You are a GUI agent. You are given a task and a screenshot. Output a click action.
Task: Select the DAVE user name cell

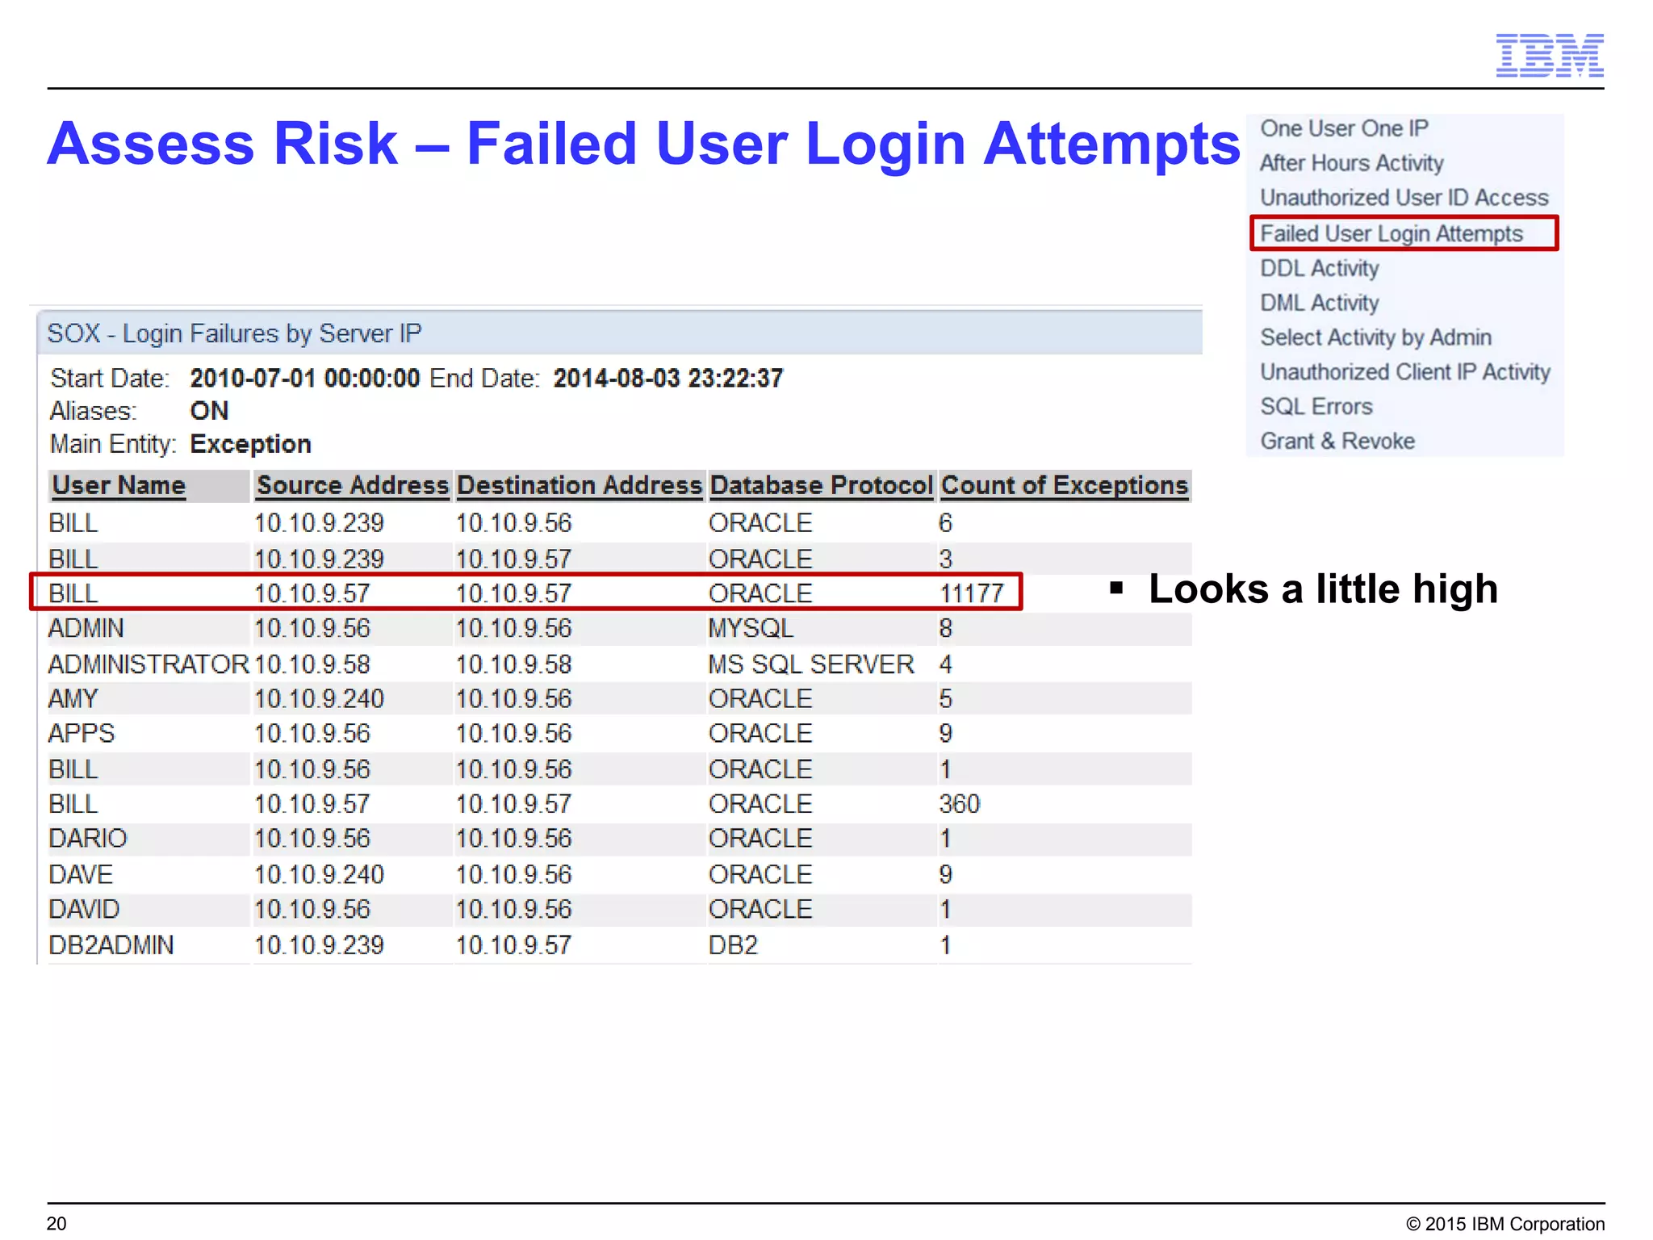pos(81,874)
